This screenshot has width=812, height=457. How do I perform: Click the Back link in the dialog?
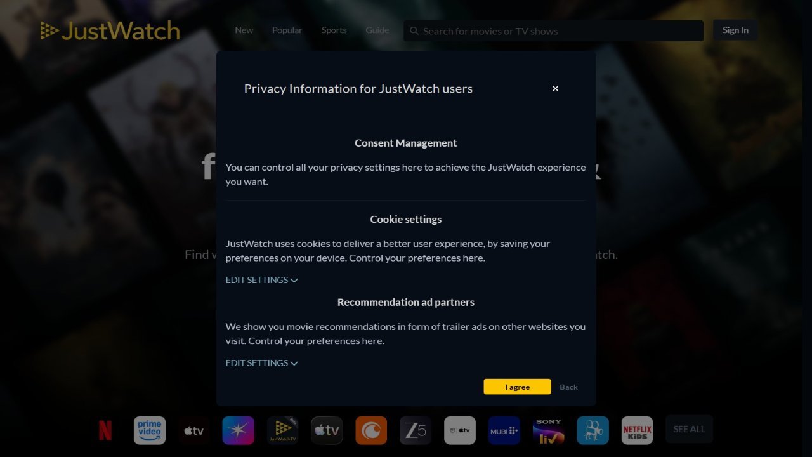[x=568, y=387]
